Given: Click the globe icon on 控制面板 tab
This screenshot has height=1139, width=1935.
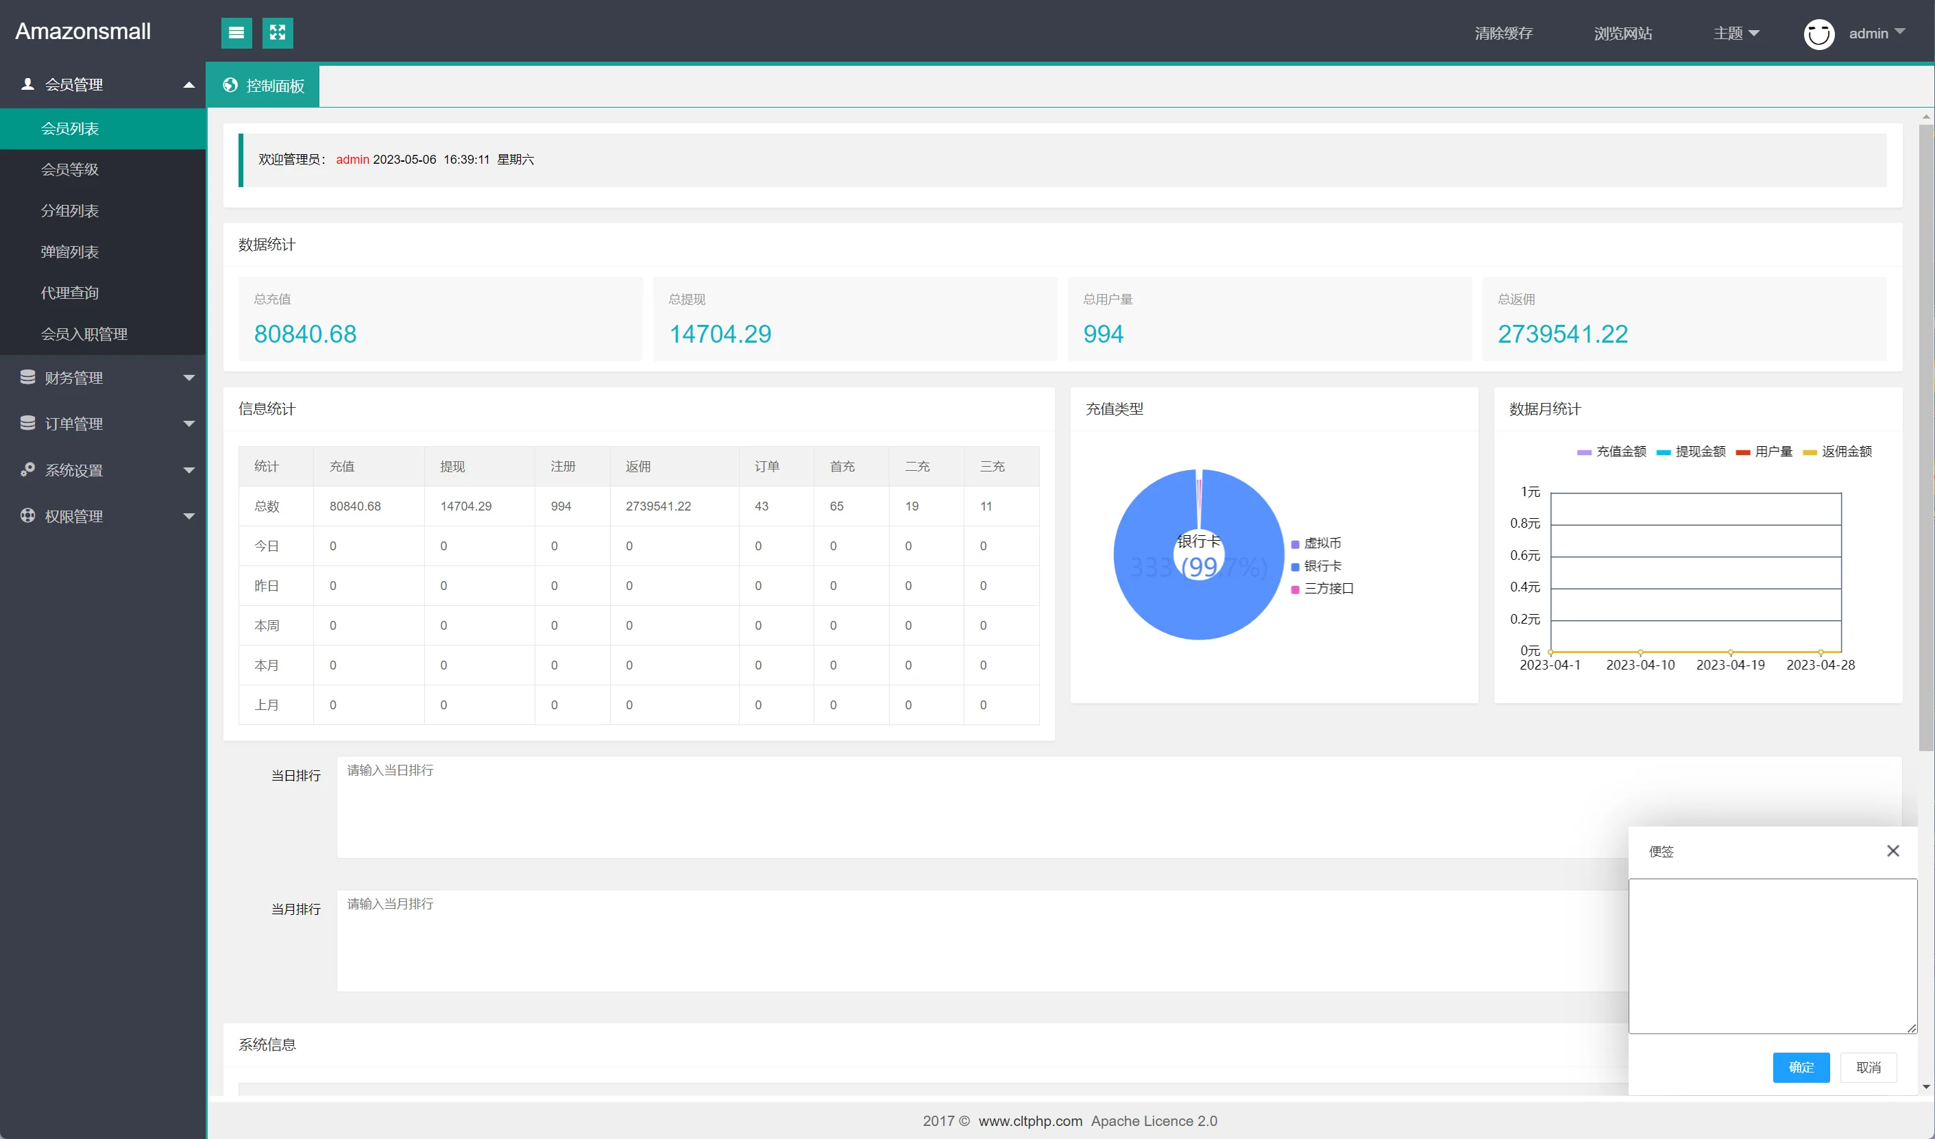Looking at the screenshot, I should [x=230, y=85].
